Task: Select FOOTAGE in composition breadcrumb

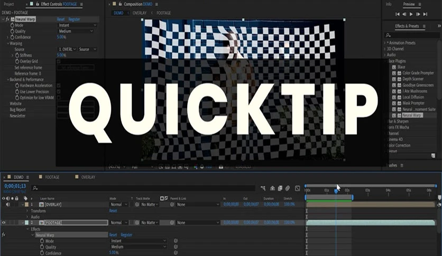Action: (x=164, y=13)
